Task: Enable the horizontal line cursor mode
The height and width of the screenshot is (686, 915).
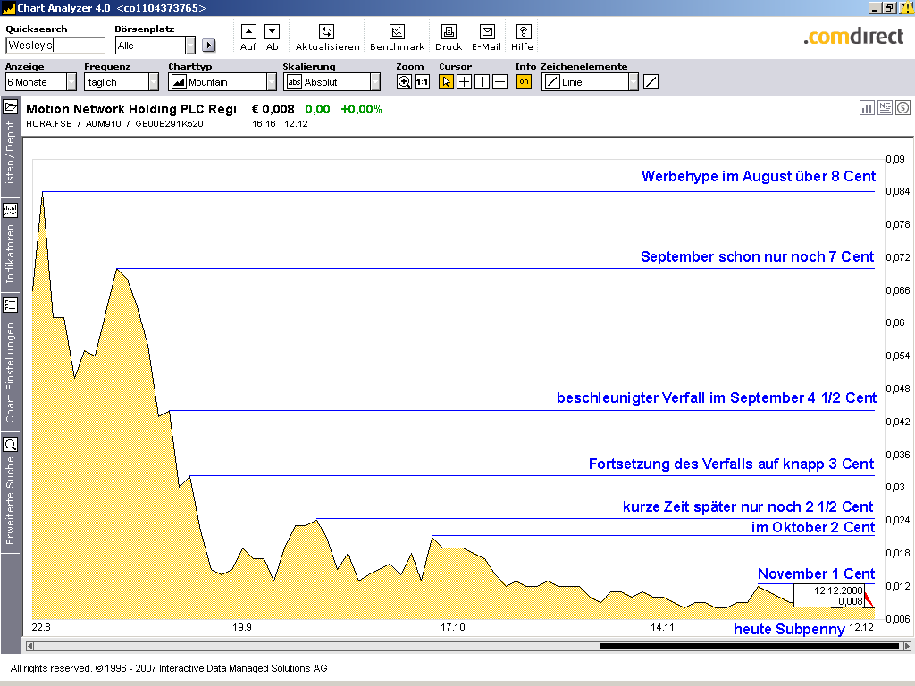Action: click(x=500, y=82)
